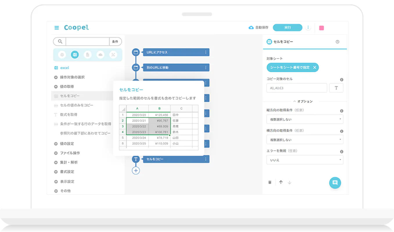Click the pink user avatar square
The width and height of the screenshot is (394, 232).
[x=321, y=28]
